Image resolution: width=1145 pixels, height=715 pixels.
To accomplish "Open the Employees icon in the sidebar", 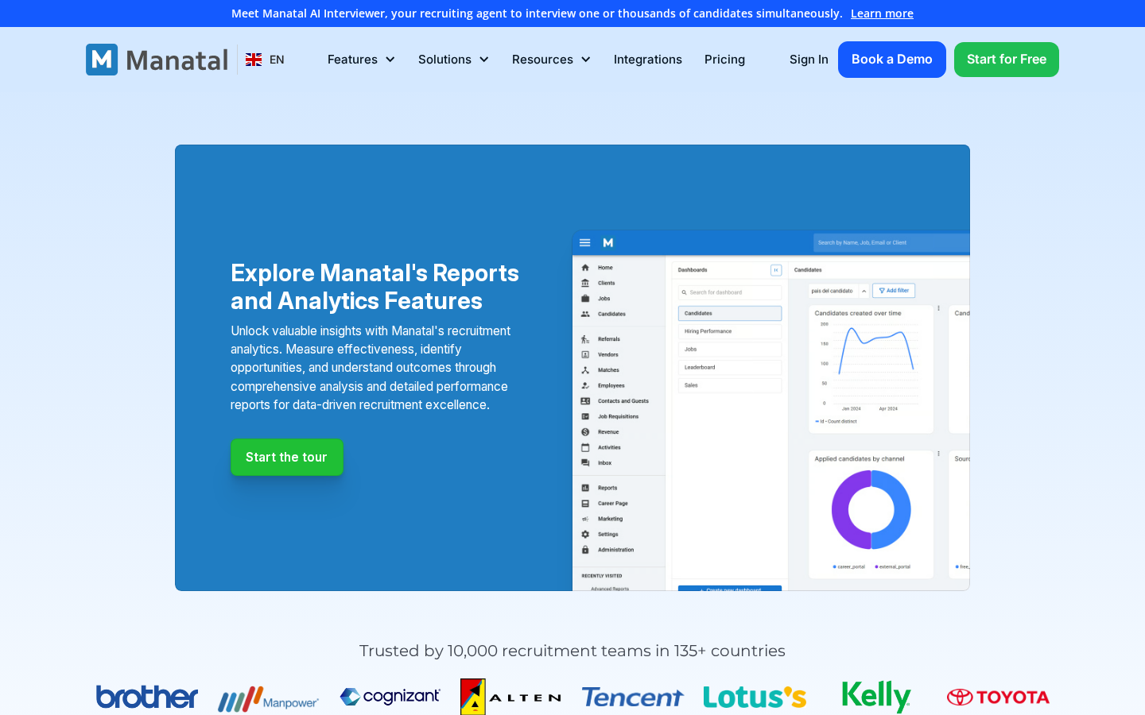I will tap(585, 385).
